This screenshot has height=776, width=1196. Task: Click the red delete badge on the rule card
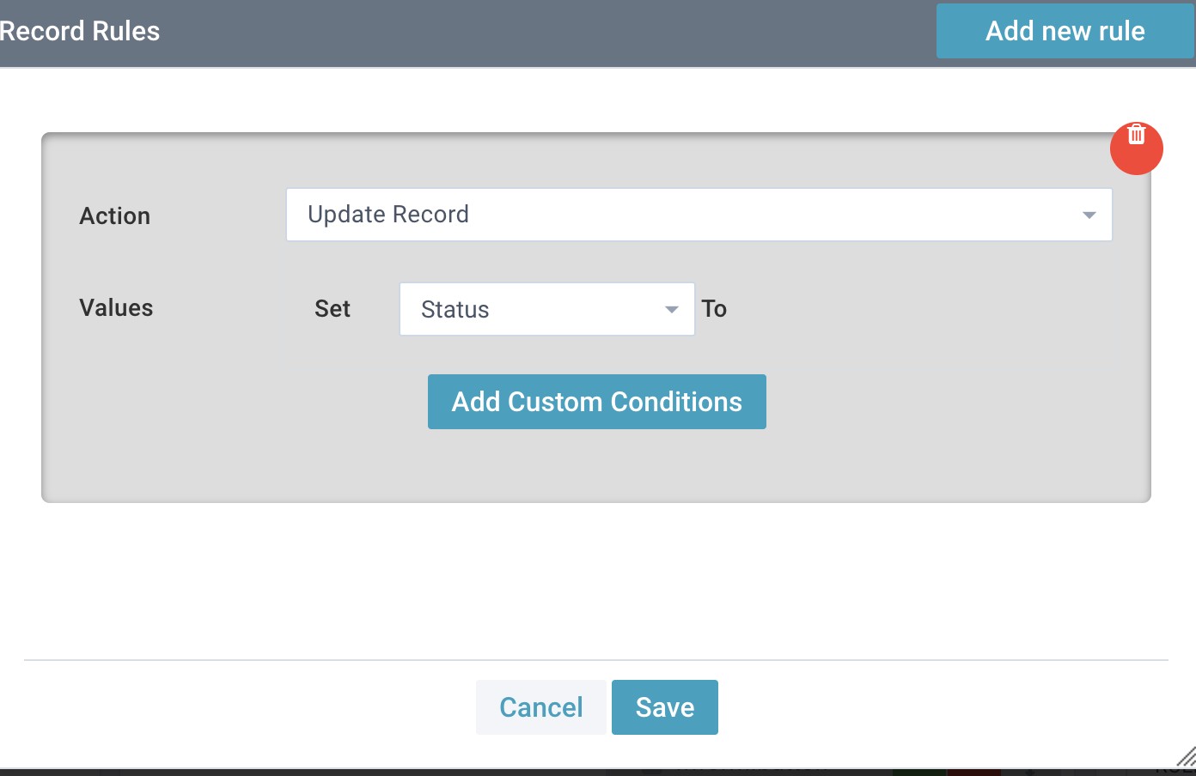[1137, 148]
